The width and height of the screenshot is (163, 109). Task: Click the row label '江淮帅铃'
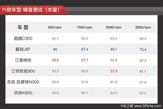pyautogui.click(x=23, y=60)
